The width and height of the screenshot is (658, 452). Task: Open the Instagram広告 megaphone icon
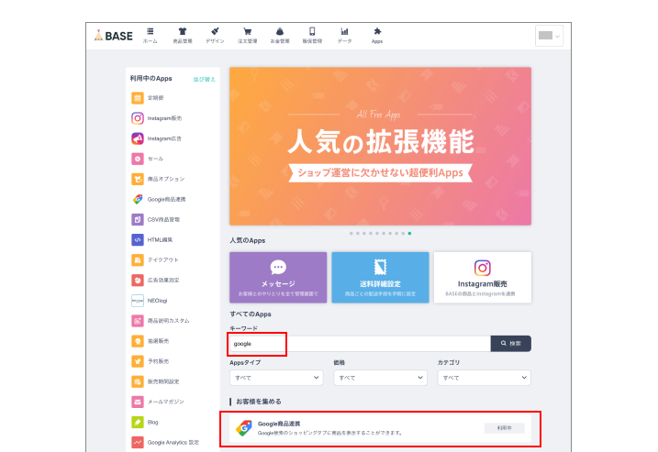click(138, 138)
